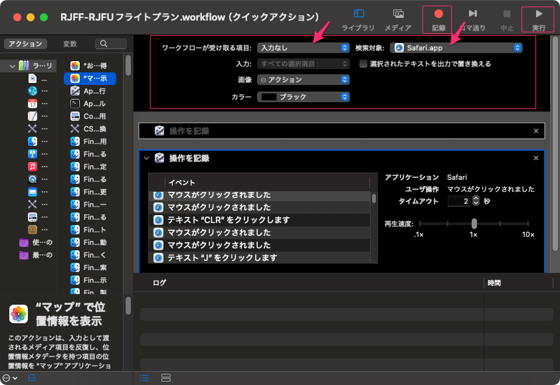This screenshot has width=560, height=385.
Task: Run the workflow with the 実行 button
Action: 539,18
